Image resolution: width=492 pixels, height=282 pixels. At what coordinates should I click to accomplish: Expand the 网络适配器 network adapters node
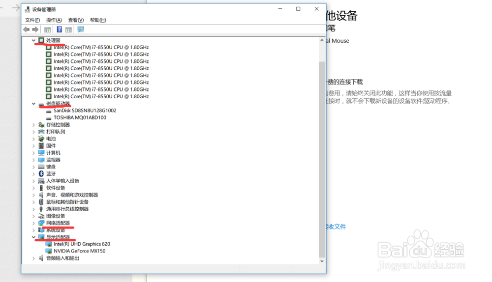click(x=33, y=223)
